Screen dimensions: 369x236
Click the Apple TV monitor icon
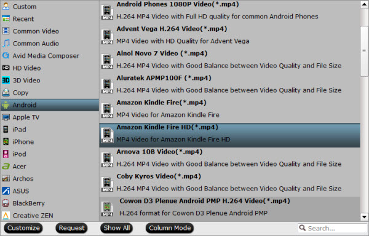[x=6, y=117]
